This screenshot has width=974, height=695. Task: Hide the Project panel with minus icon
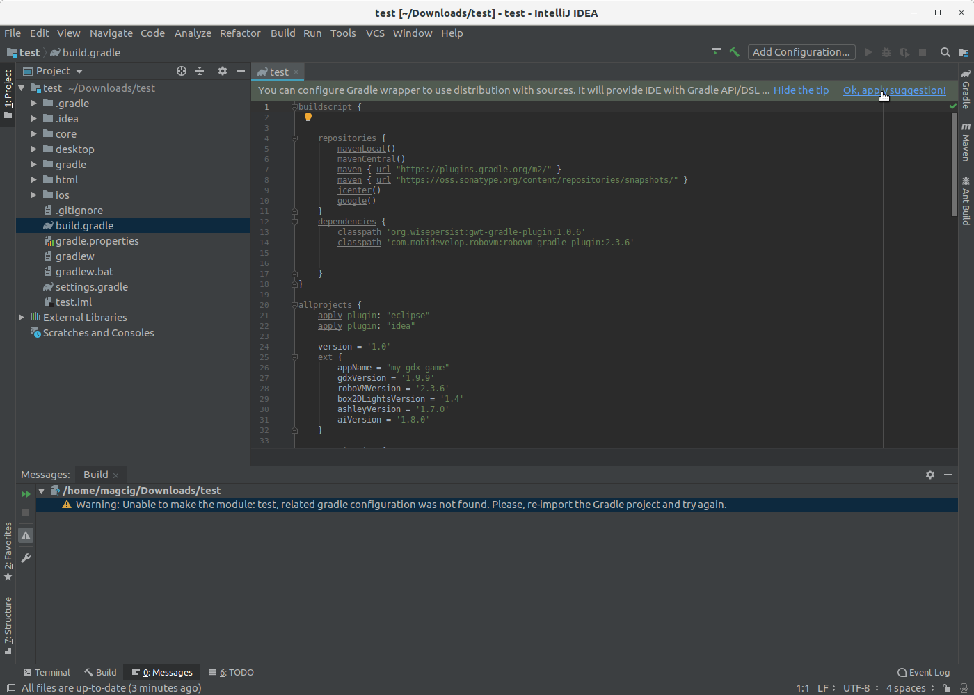(x=241, y=71)
